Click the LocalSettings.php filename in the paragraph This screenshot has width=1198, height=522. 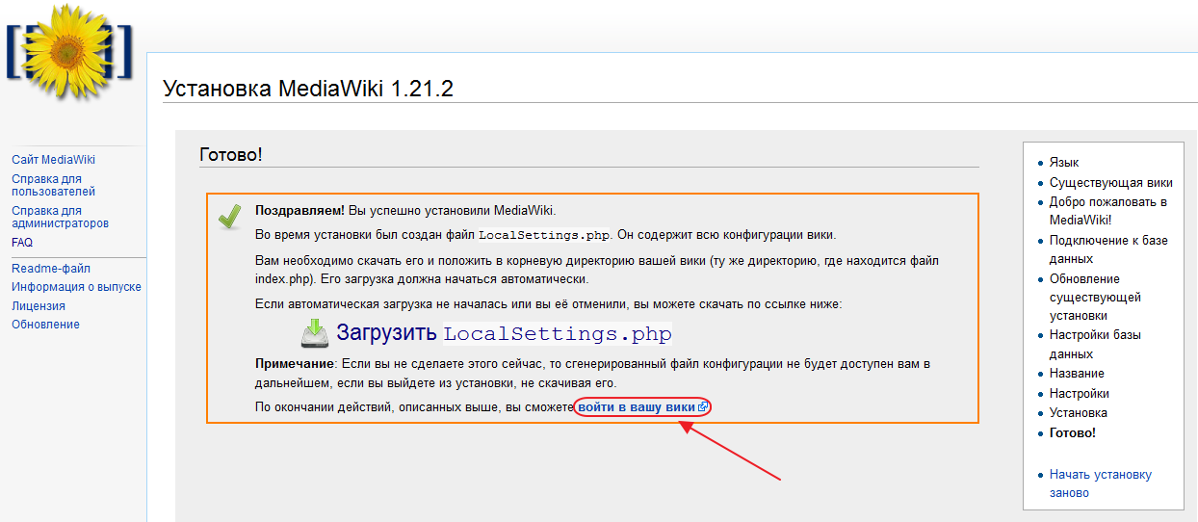pyautogui.click(x=544, y=235)
